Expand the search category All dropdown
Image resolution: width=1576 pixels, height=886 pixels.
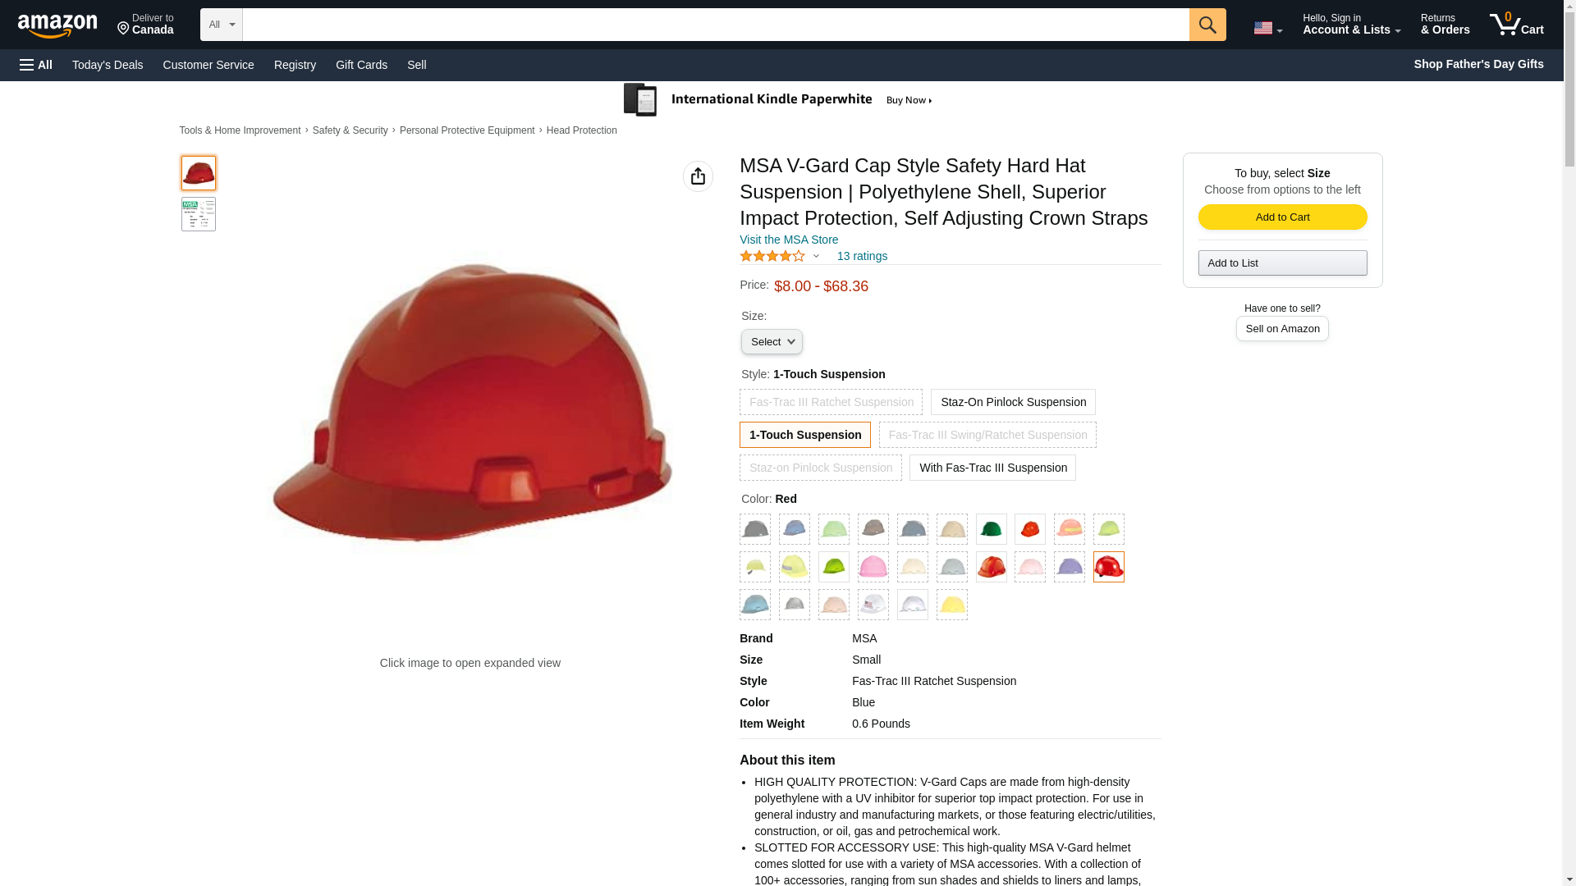pyautogui.click(x=221, y=25)
